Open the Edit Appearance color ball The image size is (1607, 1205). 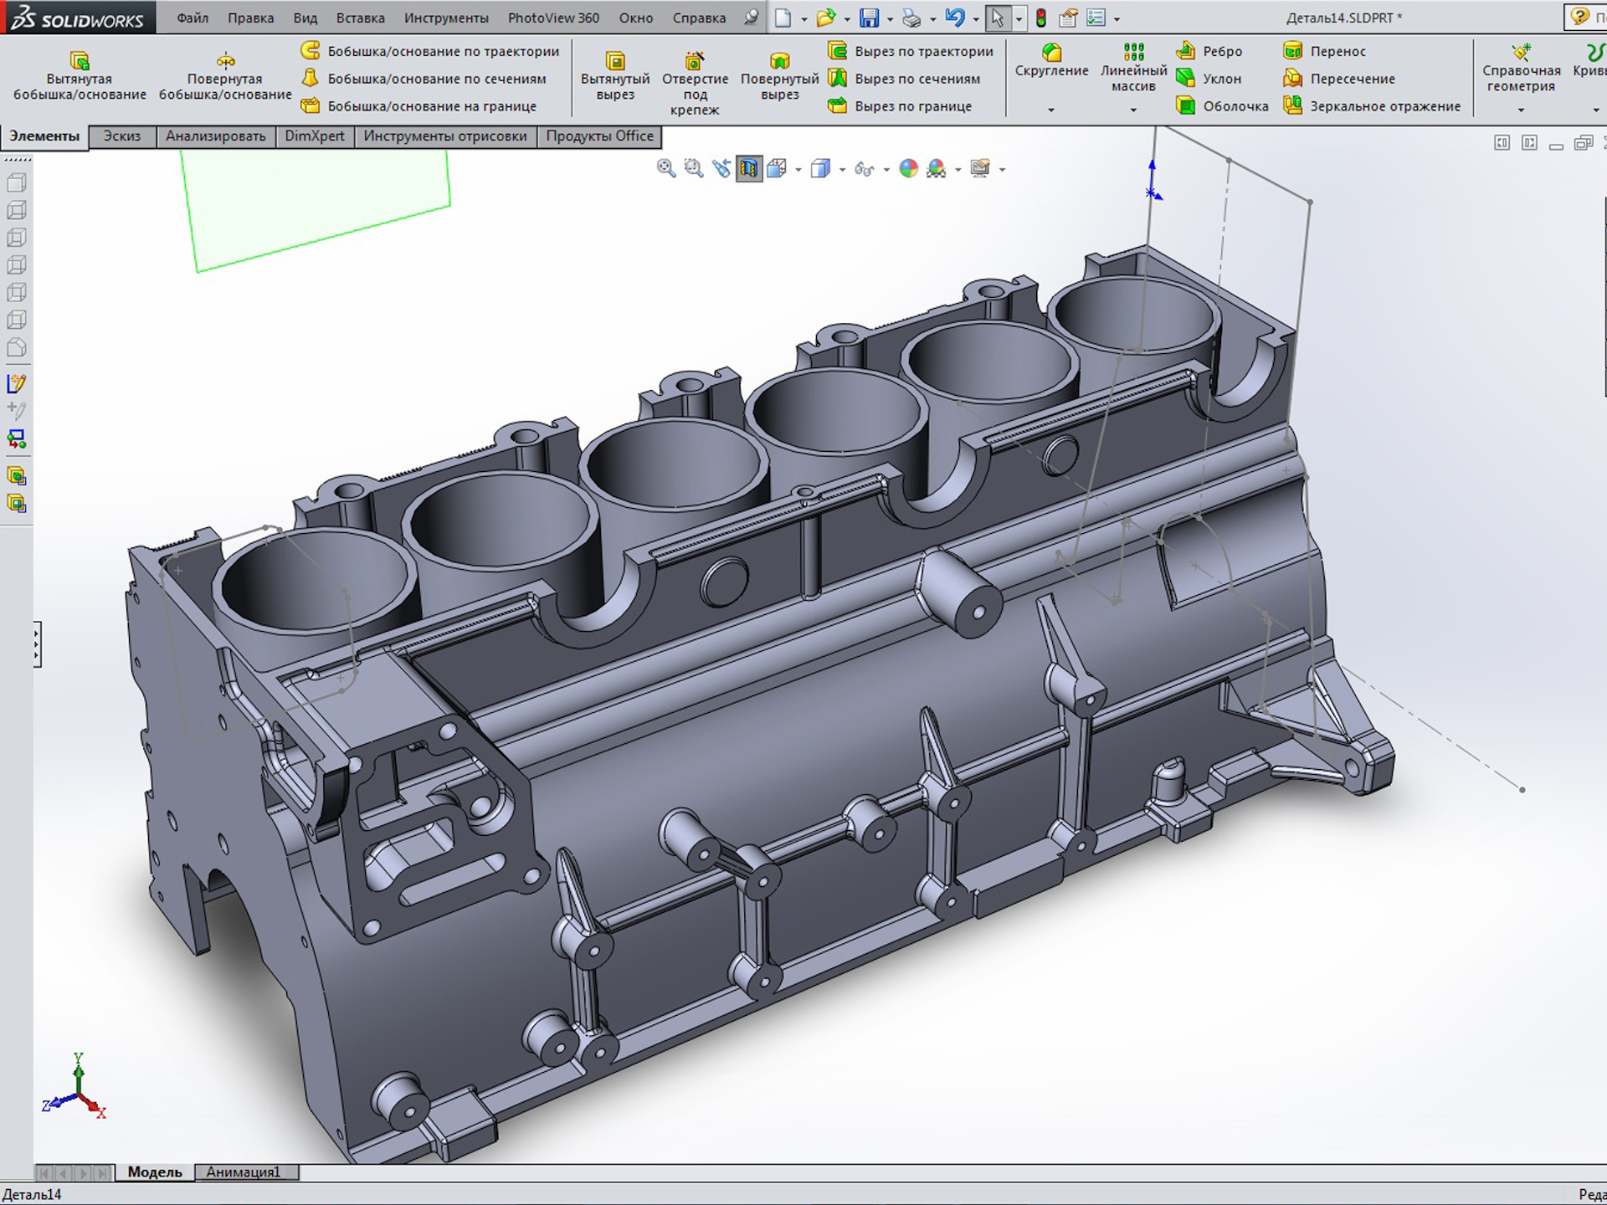908,168
